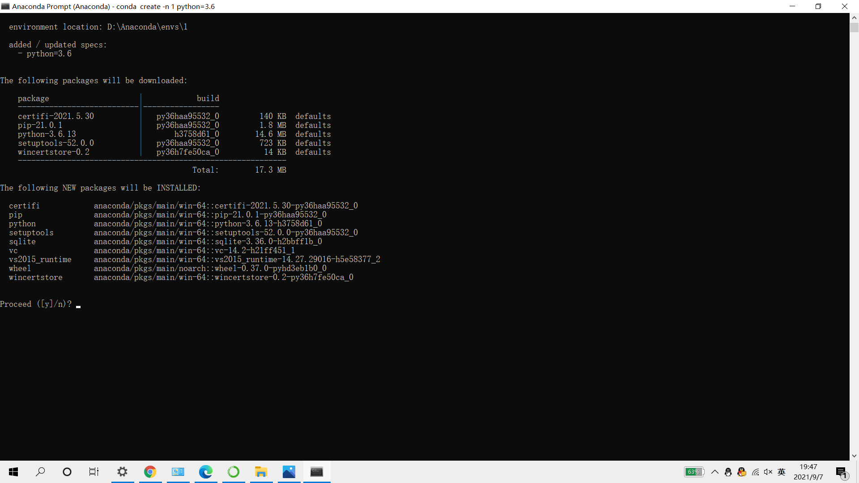Close the Anaconda Prompt window
859x483 pixels.
[845, 6]
